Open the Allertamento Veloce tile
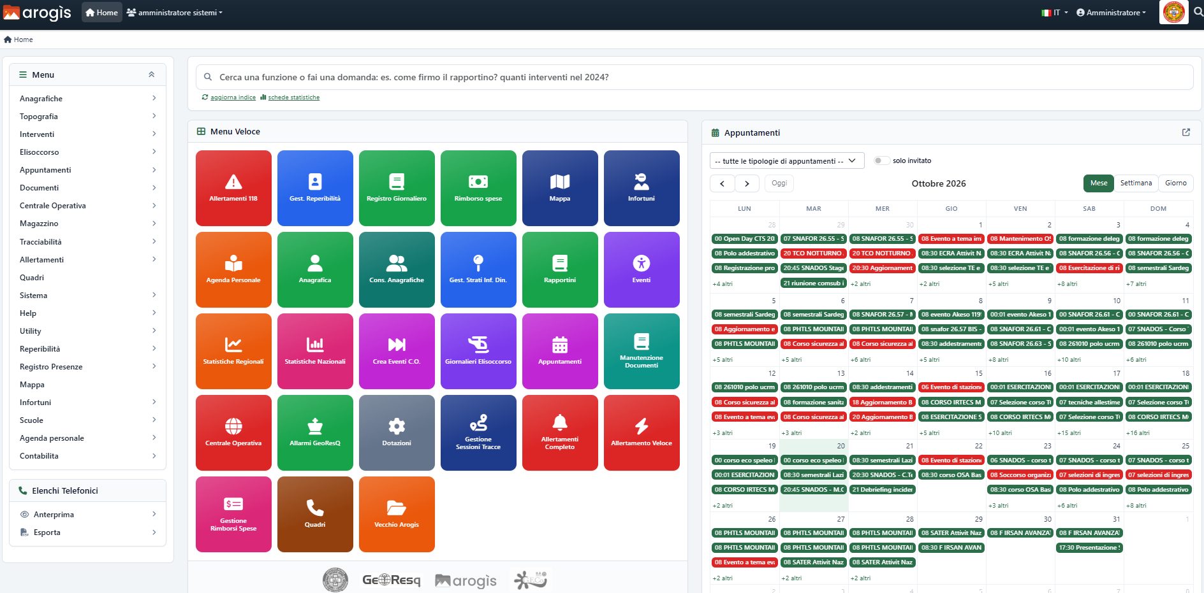1204x593 pixels. coord(642,432)
